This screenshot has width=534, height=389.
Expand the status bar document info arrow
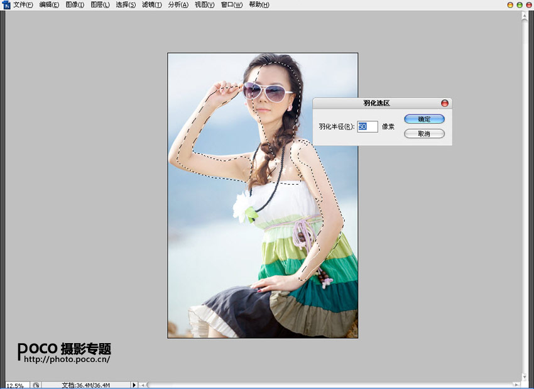click(134, 385)
